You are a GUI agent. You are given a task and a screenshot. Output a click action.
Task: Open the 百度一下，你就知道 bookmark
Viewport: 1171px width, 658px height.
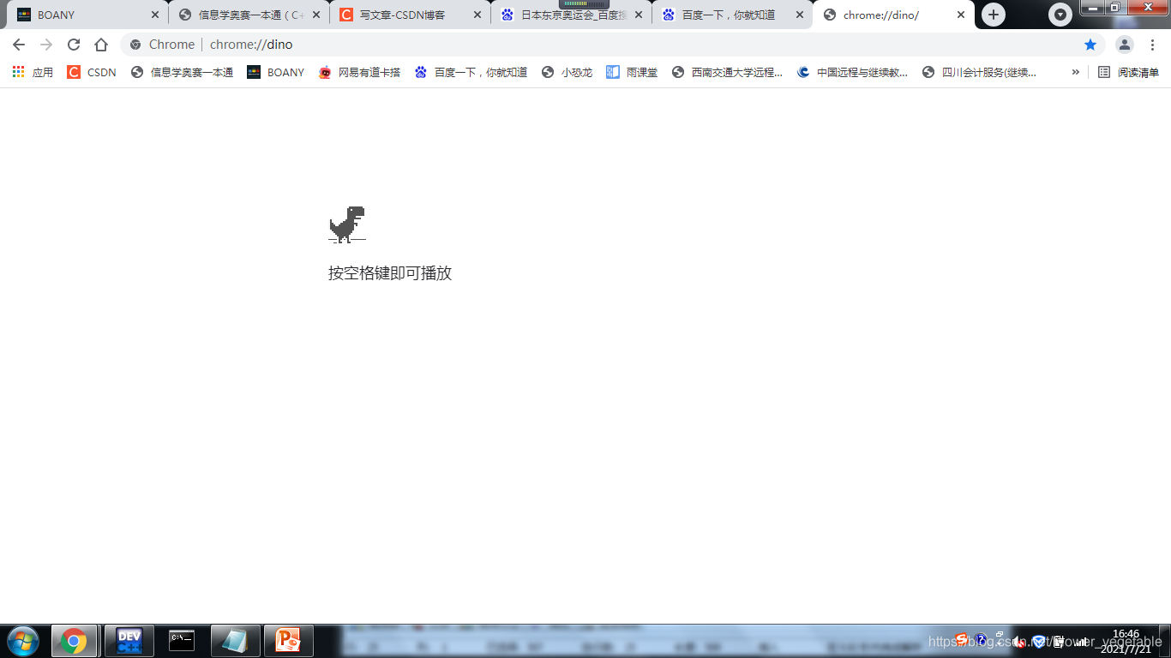[471, 72]
